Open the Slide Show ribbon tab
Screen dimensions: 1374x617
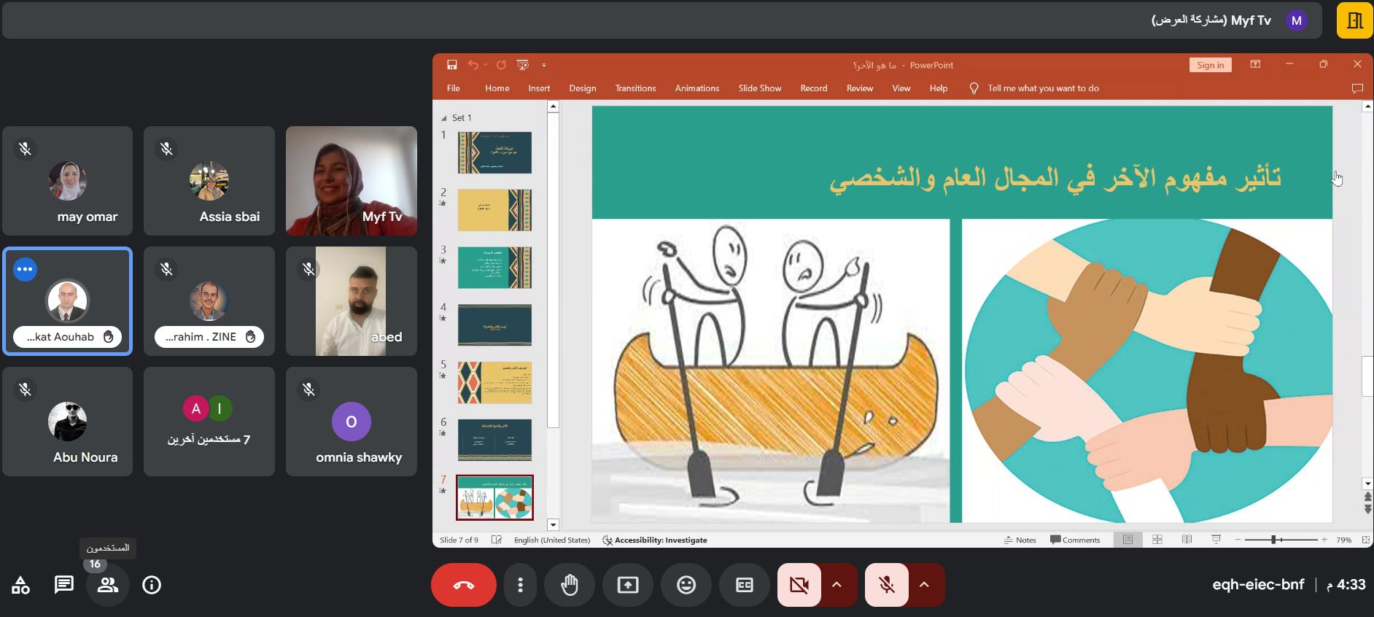[759, 88]
